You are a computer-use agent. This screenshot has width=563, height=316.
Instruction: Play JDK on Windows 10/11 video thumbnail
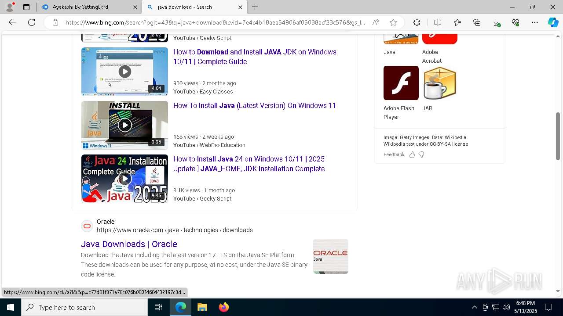click(124, 72)
